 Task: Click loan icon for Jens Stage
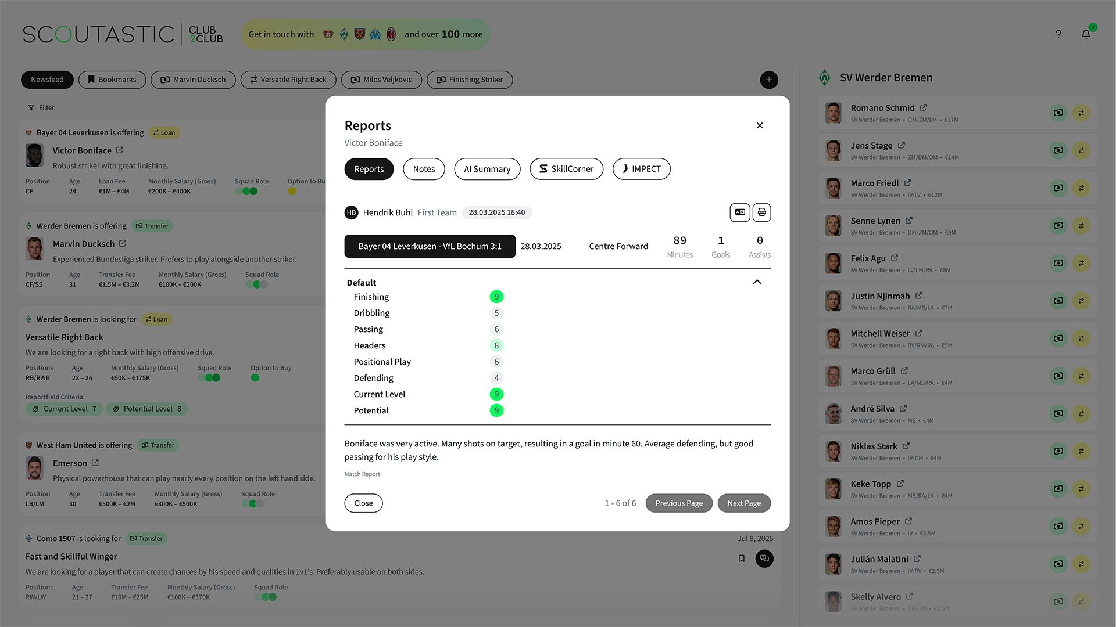tap(1081, 150)
